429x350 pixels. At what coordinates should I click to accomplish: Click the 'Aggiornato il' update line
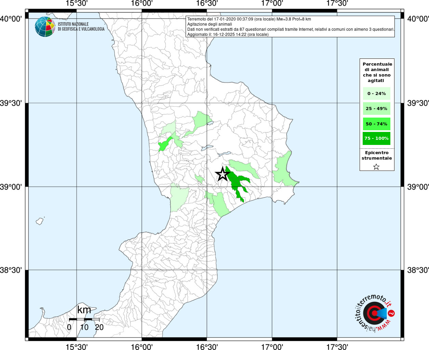pos(228,35)
